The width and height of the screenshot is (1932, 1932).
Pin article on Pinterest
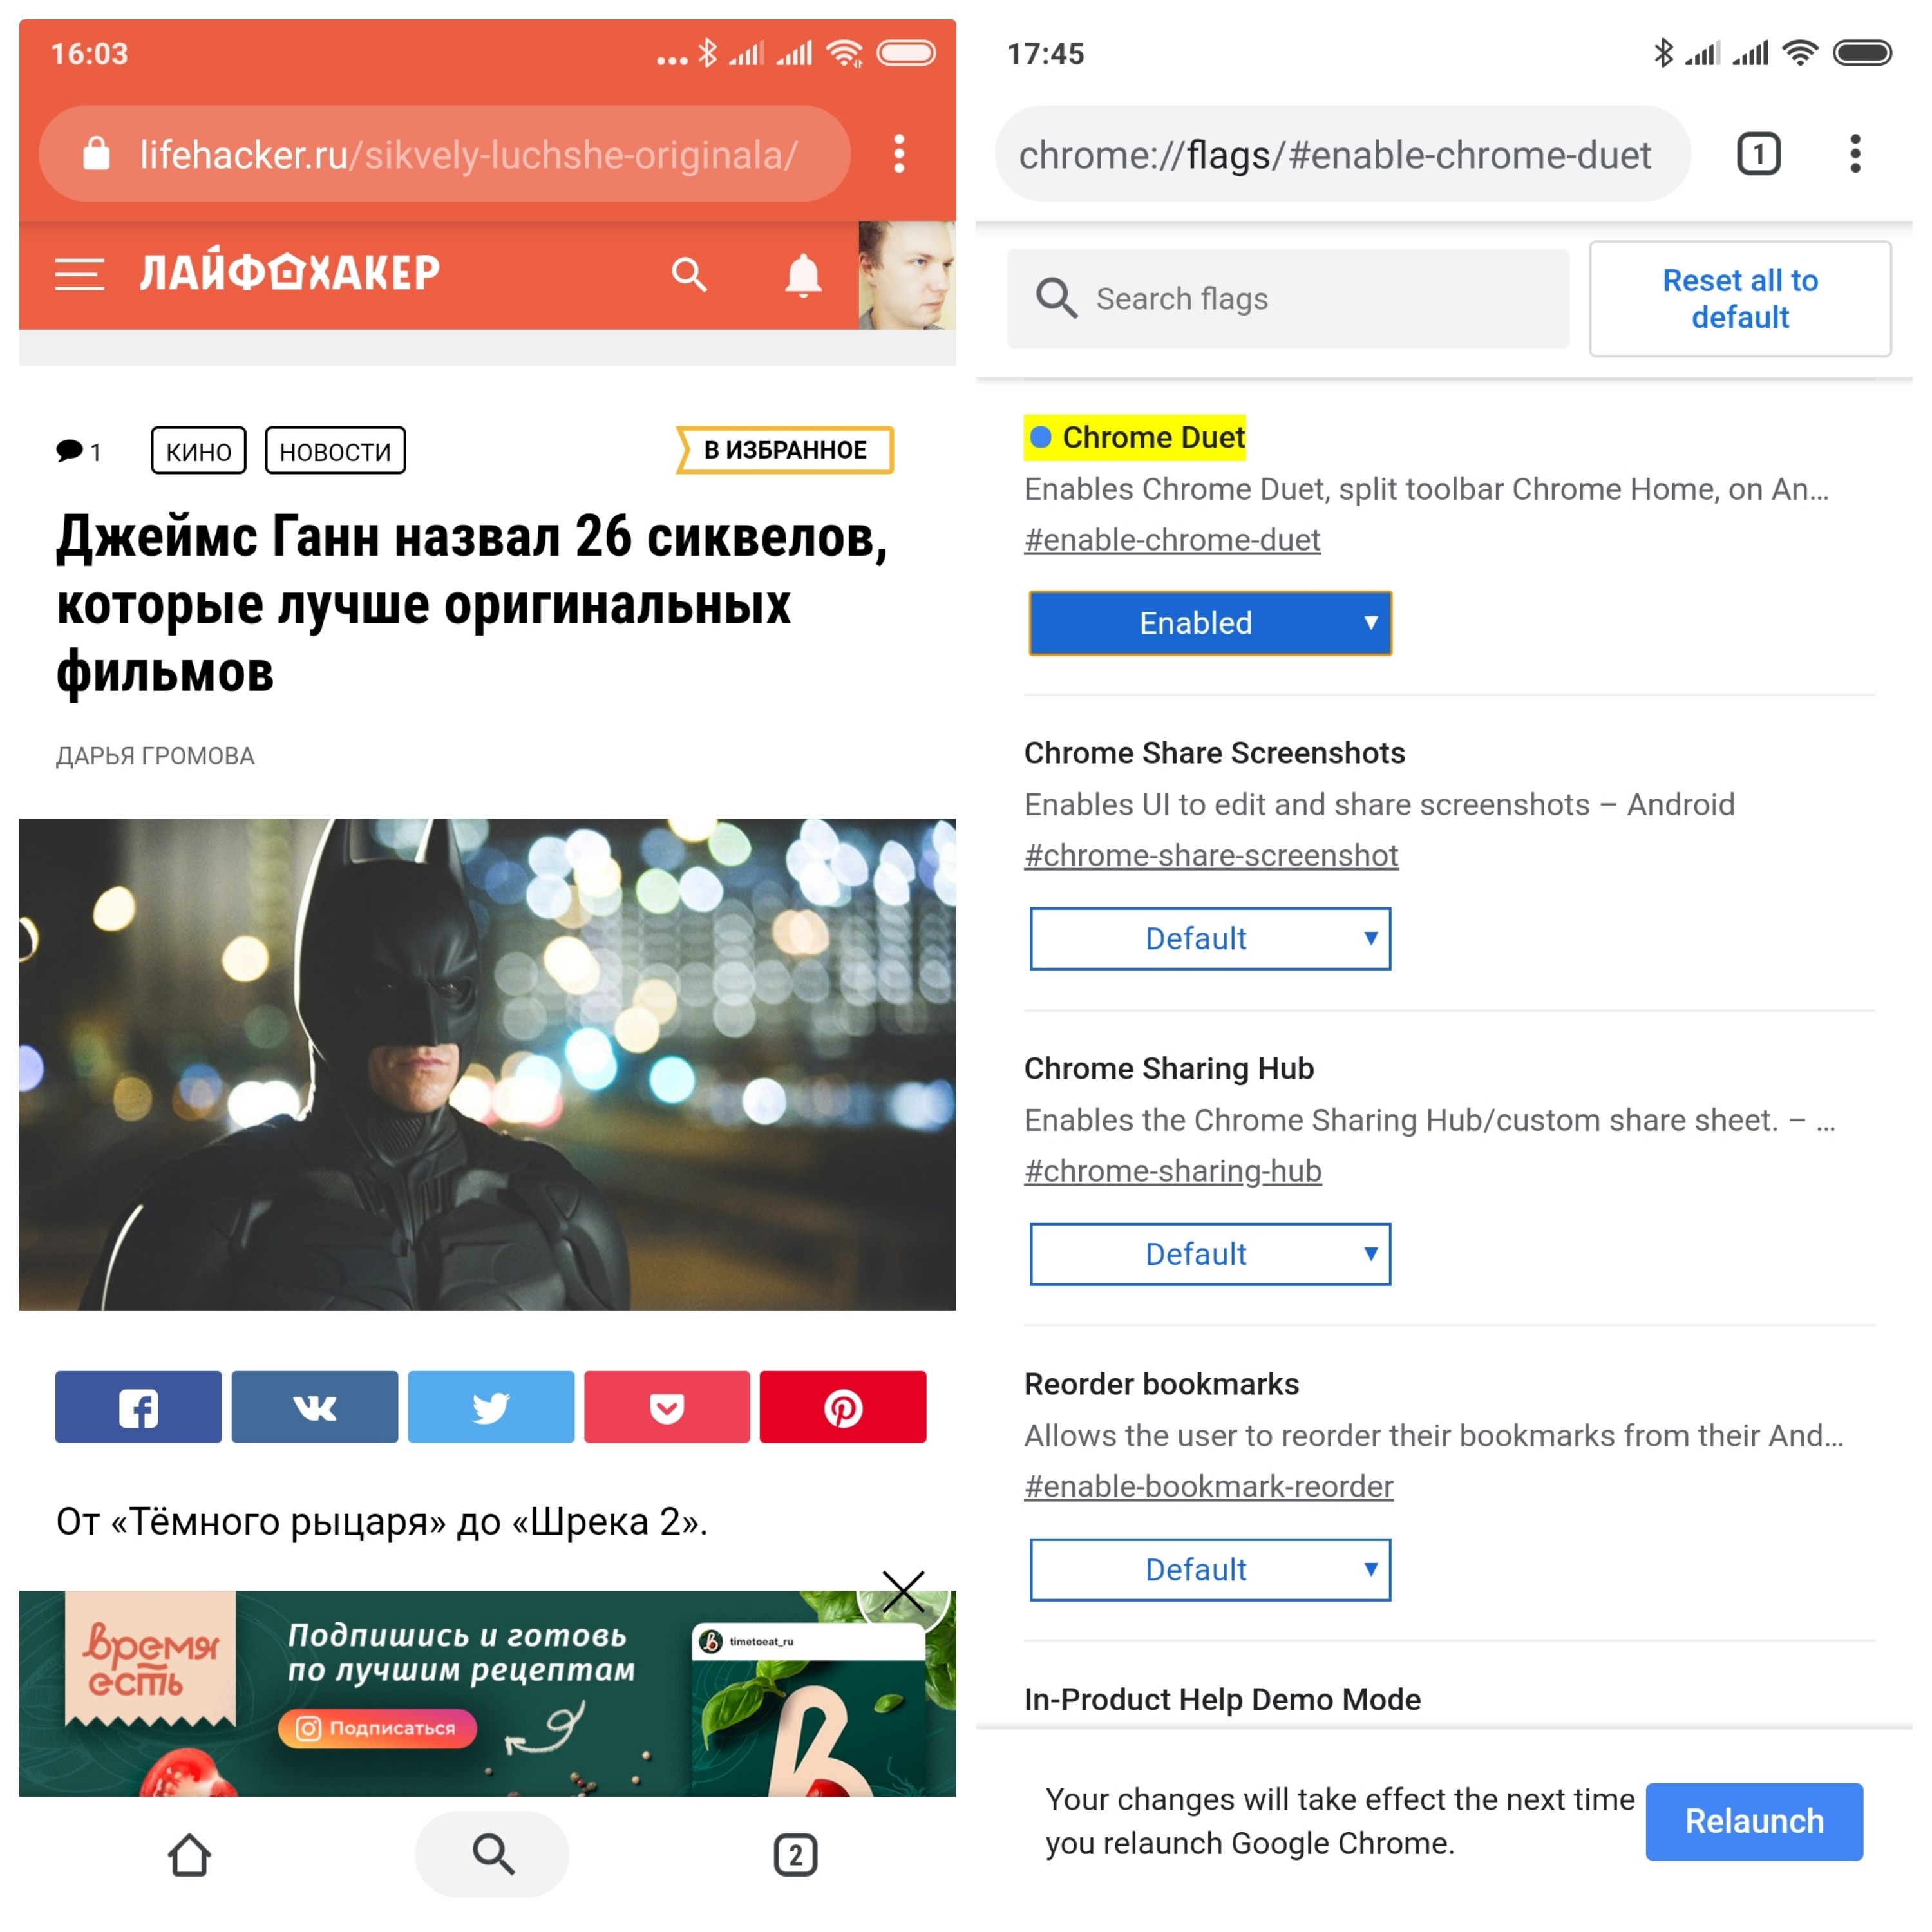[843, 1407]
